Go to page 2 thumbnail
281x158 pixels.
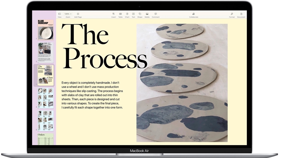click(x=45, y=52)
